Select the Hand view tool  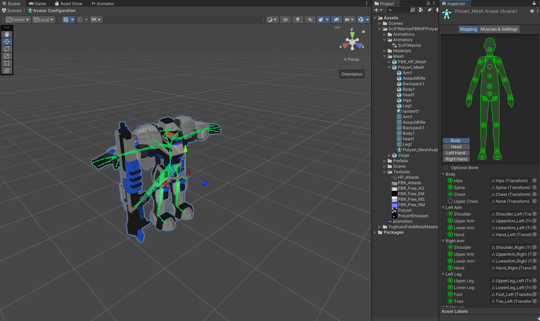pos(7,34)
